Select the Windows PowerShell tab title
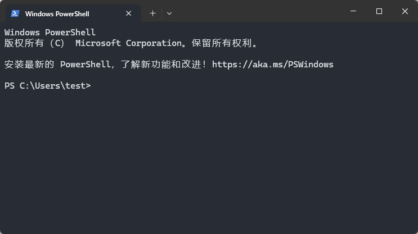 57,13
